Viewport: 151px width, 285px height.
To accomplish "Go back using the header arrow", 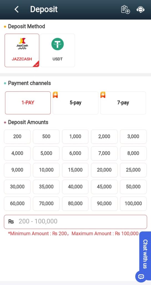I will pyautogui.click(x=16, y=9).
